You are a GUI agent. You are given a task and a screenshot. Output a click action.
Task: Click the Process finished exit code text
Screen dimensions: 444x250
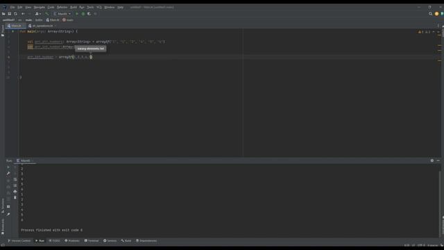coord(52,230)
